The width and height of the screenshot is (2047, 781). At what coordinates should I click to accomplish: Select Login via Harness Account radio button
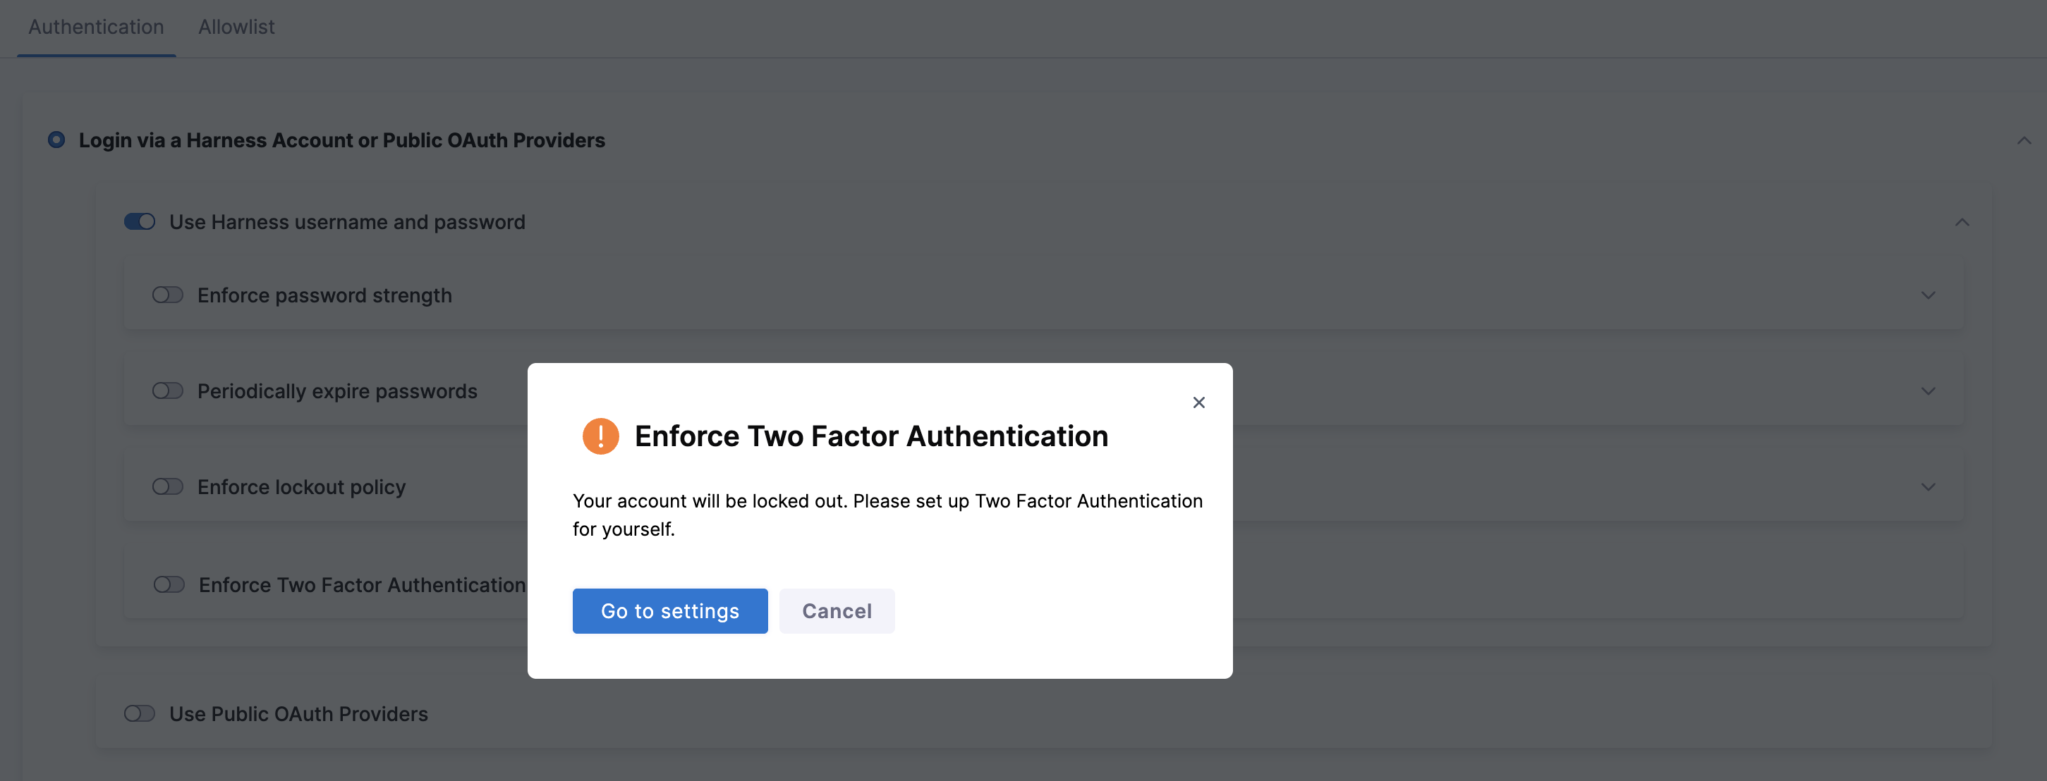[56, 140]
